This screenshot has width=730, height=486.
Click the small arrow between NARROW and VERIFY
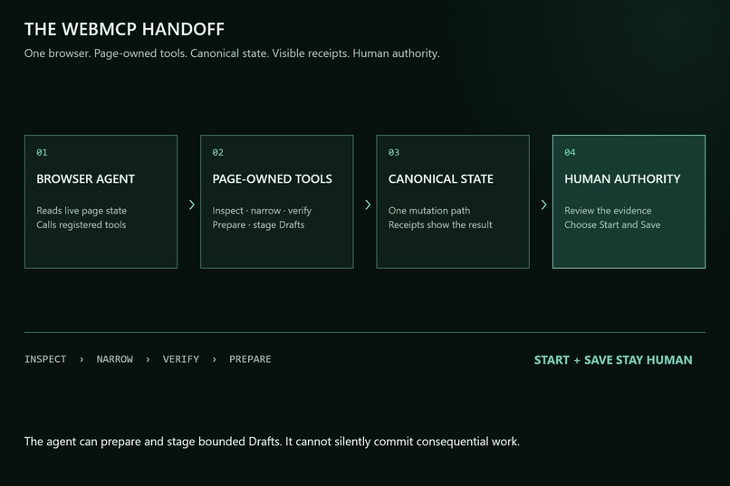[148, 359]
